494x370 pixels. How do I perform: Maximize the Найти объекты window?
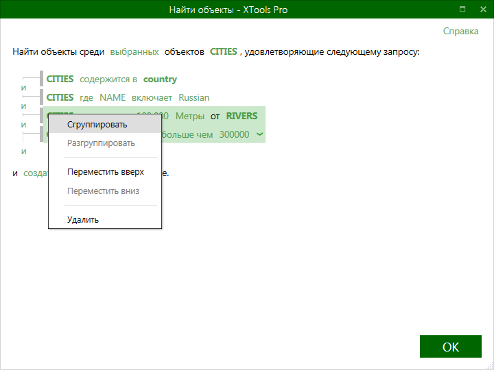point(462,9)
